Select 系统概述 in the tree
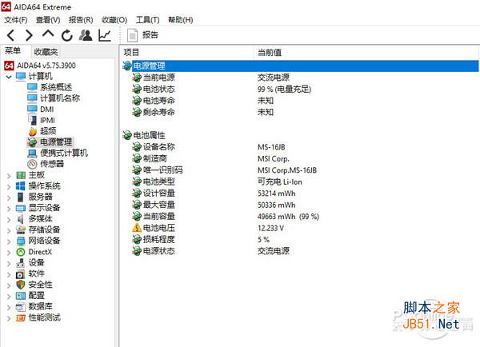Viewport: 480px width, 347px height. [56, 87]
